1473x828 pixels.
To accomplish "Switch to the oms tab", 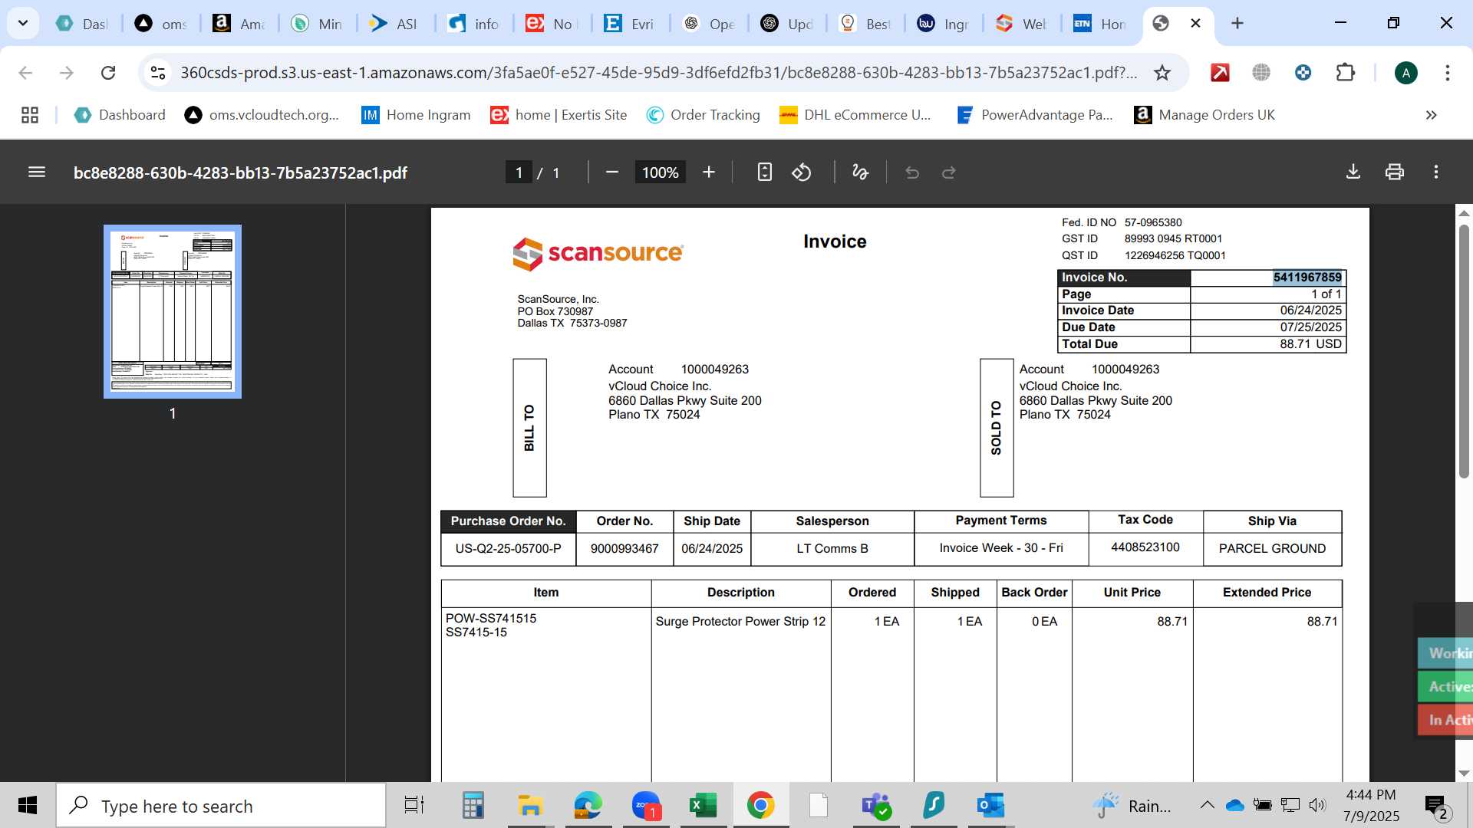I will click(x=161, y=24).
